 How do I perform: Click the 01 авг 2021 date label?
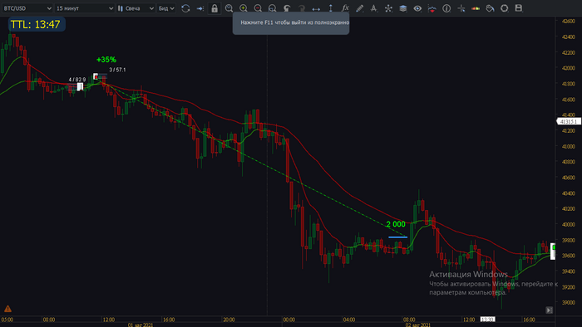pyautogui.click(x=141, y=325)
